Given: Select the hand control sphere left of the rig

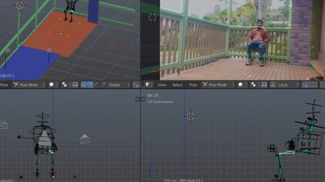Looking at the screenshot, I should pyautogui.click(x=19, y=137).
